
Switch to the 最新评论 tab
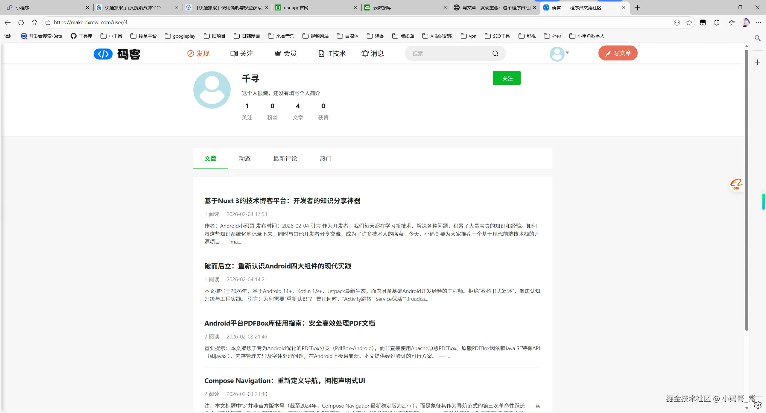click(x=285, y=158)
